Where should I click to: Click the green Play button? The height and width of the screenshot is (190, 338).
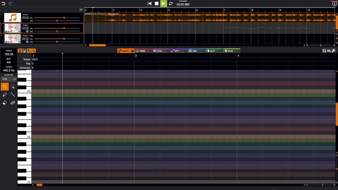163,3
